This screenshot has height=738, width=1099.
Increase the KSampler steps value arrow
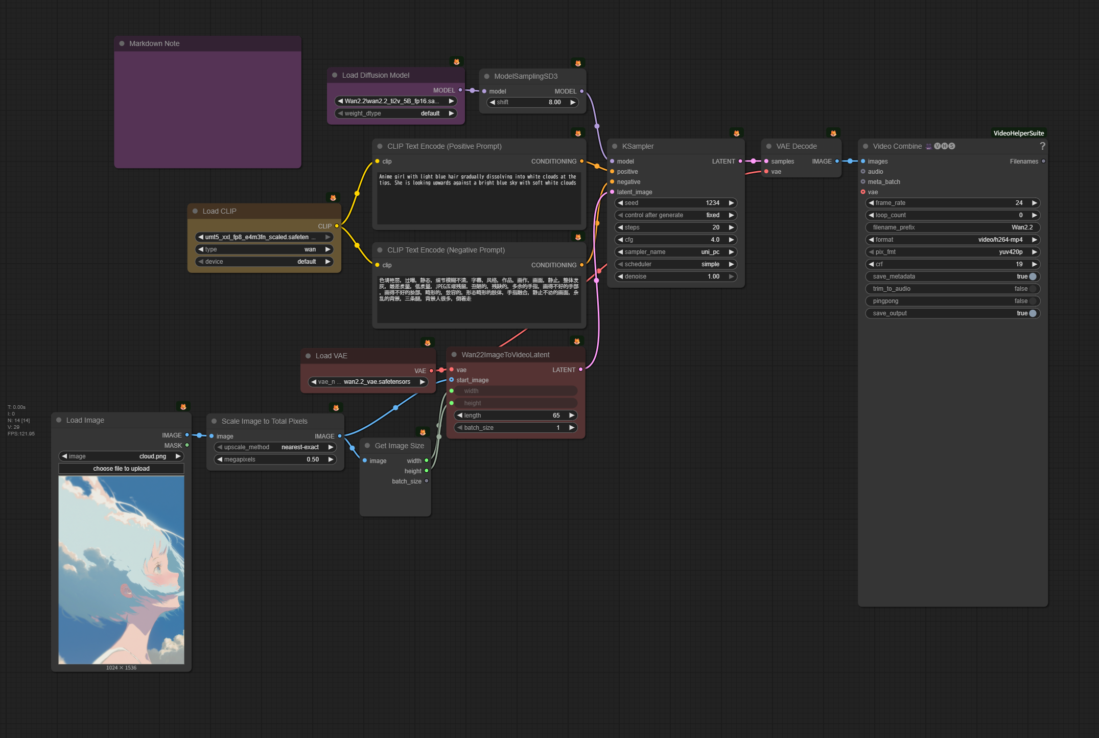[x=731, y=227]
